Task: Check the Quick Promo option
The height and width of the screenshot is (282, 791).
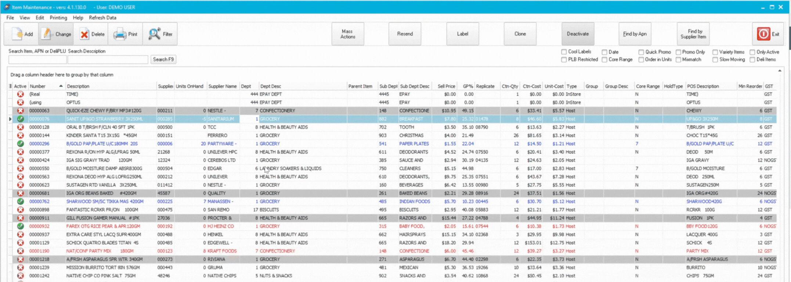Action: [x=641, y=52]
